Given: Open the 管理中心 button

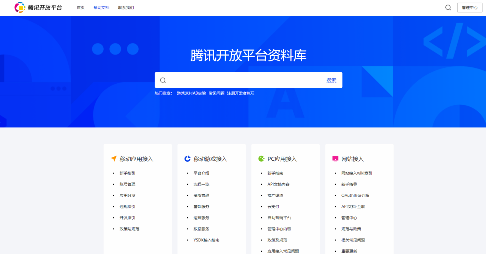Looking at the screenshot, I should coord(470,7).
